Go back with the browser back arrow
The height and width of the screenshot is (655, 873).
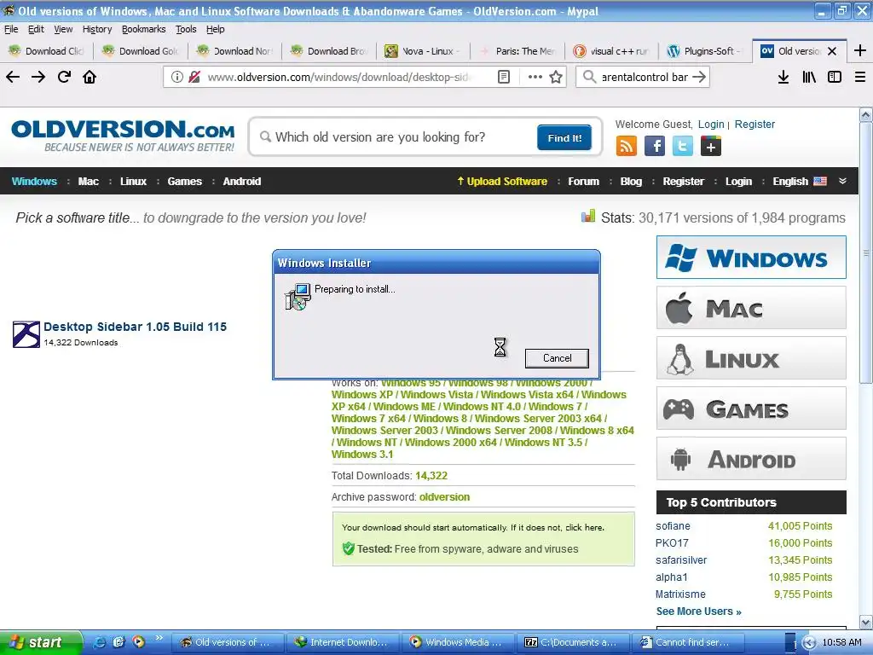(x=13, y=77)
